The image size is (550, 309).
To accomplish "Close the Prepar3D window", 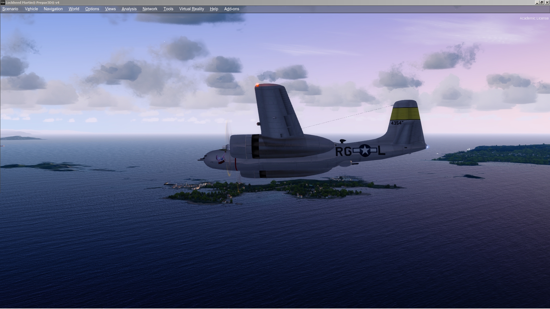I will click(x=547, y=2).
